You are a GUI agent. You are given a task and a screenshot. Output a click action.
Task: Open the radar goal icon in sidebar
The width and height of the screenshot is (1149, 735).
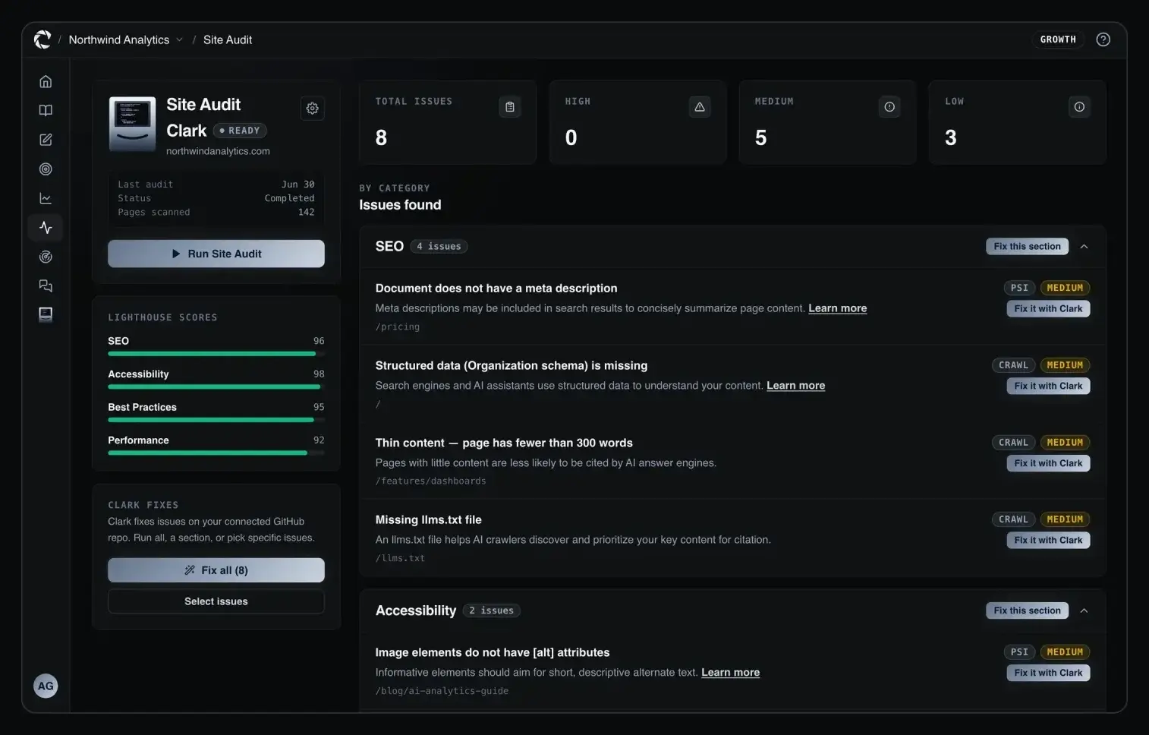click(x=46, y=257)
